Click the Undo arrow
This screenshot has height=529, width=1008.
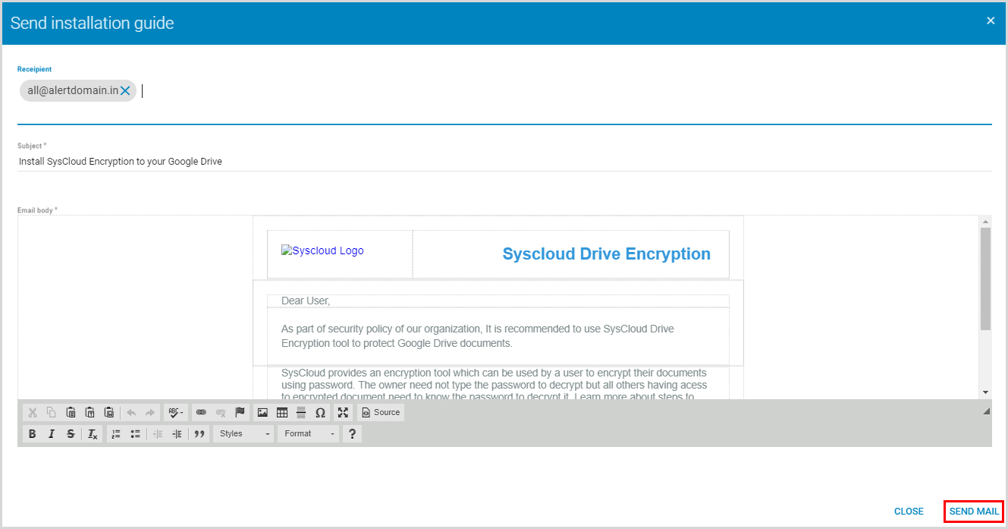[131, 412]
